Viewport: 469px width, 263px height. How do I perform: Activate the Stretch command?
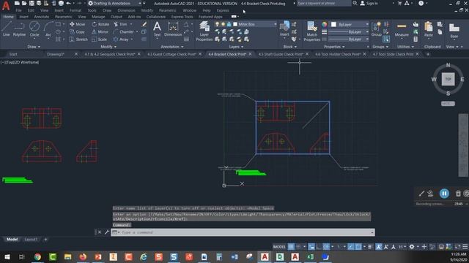78,39
